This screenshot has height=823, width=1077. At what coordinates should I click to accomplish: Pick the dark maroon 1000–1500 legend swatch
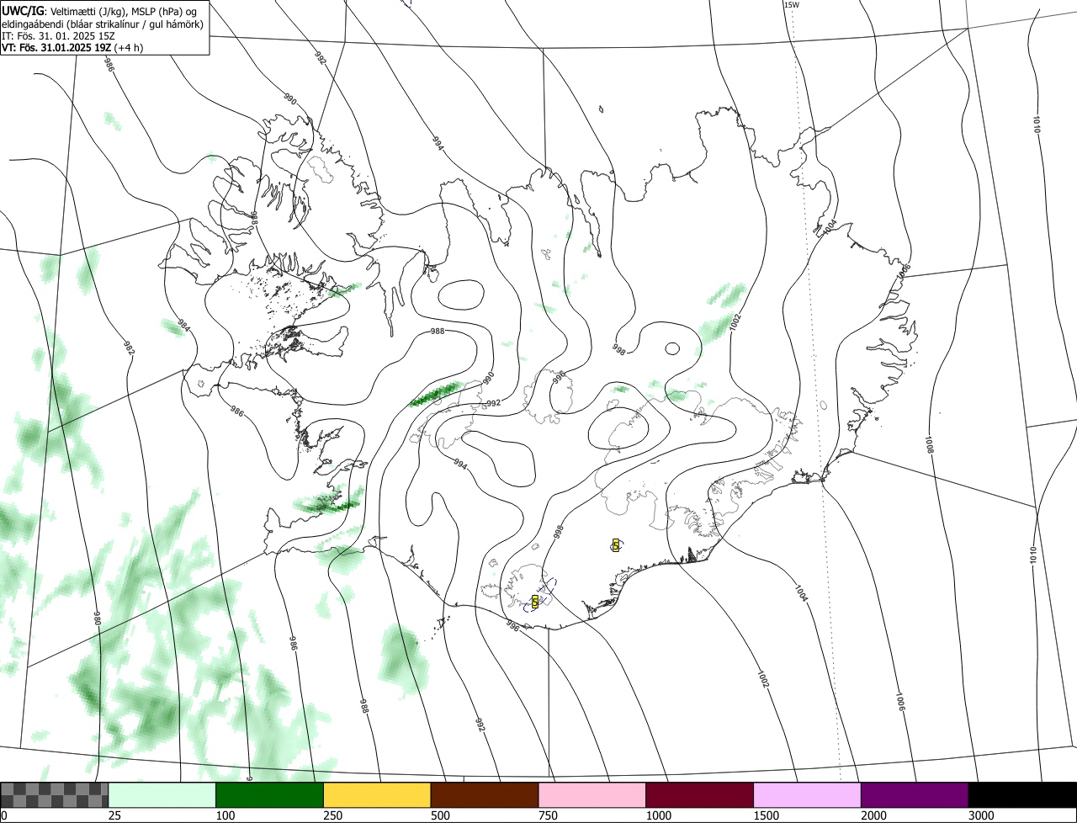click(x=699, y=794)
